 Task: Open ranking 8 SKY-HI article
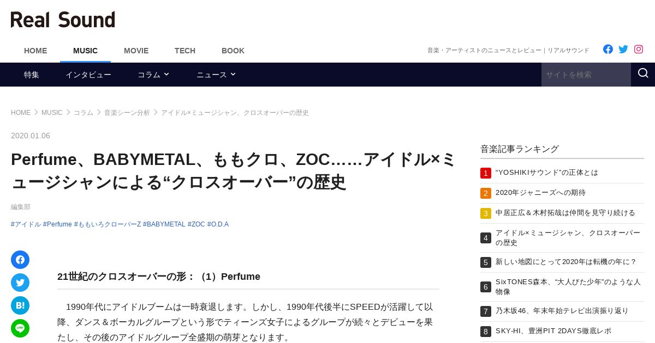553,331
